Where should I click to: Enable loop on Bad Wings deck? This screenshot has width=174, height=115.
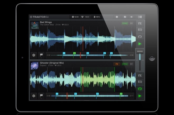coord(140,37)
